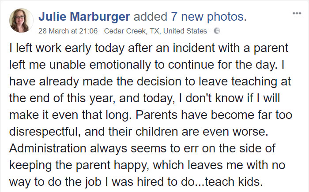Open the Cedar Creek, TX location link
This screenshot has width=309, height=192.
click(128, 31)
